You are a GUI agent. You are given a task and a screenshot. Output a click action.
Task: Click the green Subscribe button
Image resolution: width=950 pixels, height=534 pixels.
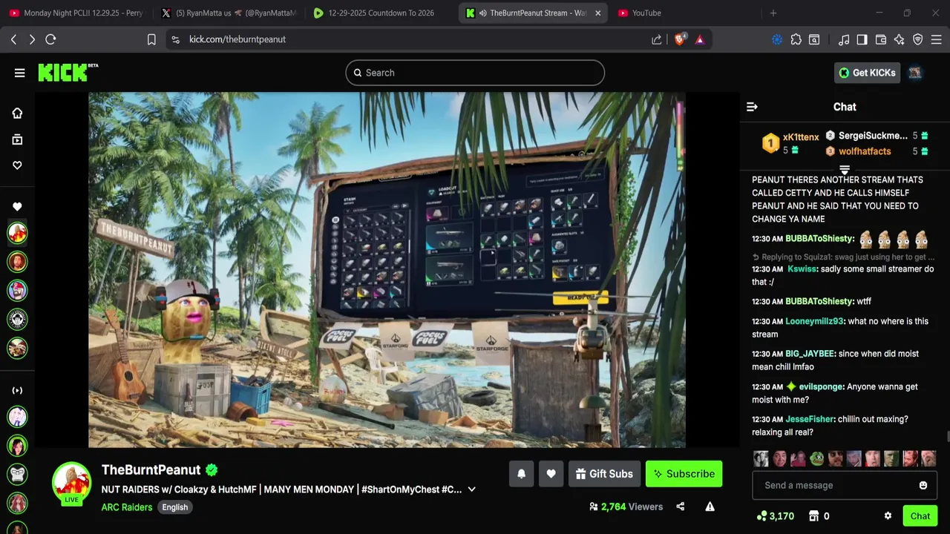coord(684,474)
